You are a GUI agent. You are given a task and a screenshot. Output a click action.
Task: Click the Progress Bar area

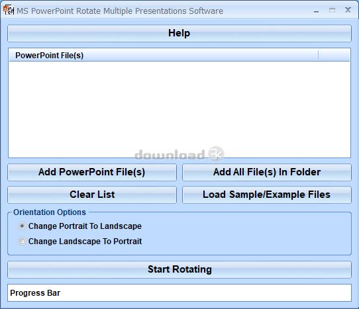[179, 292]
